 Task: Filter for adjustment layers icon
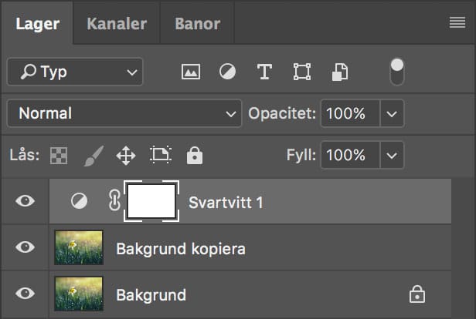click(227, 72)
